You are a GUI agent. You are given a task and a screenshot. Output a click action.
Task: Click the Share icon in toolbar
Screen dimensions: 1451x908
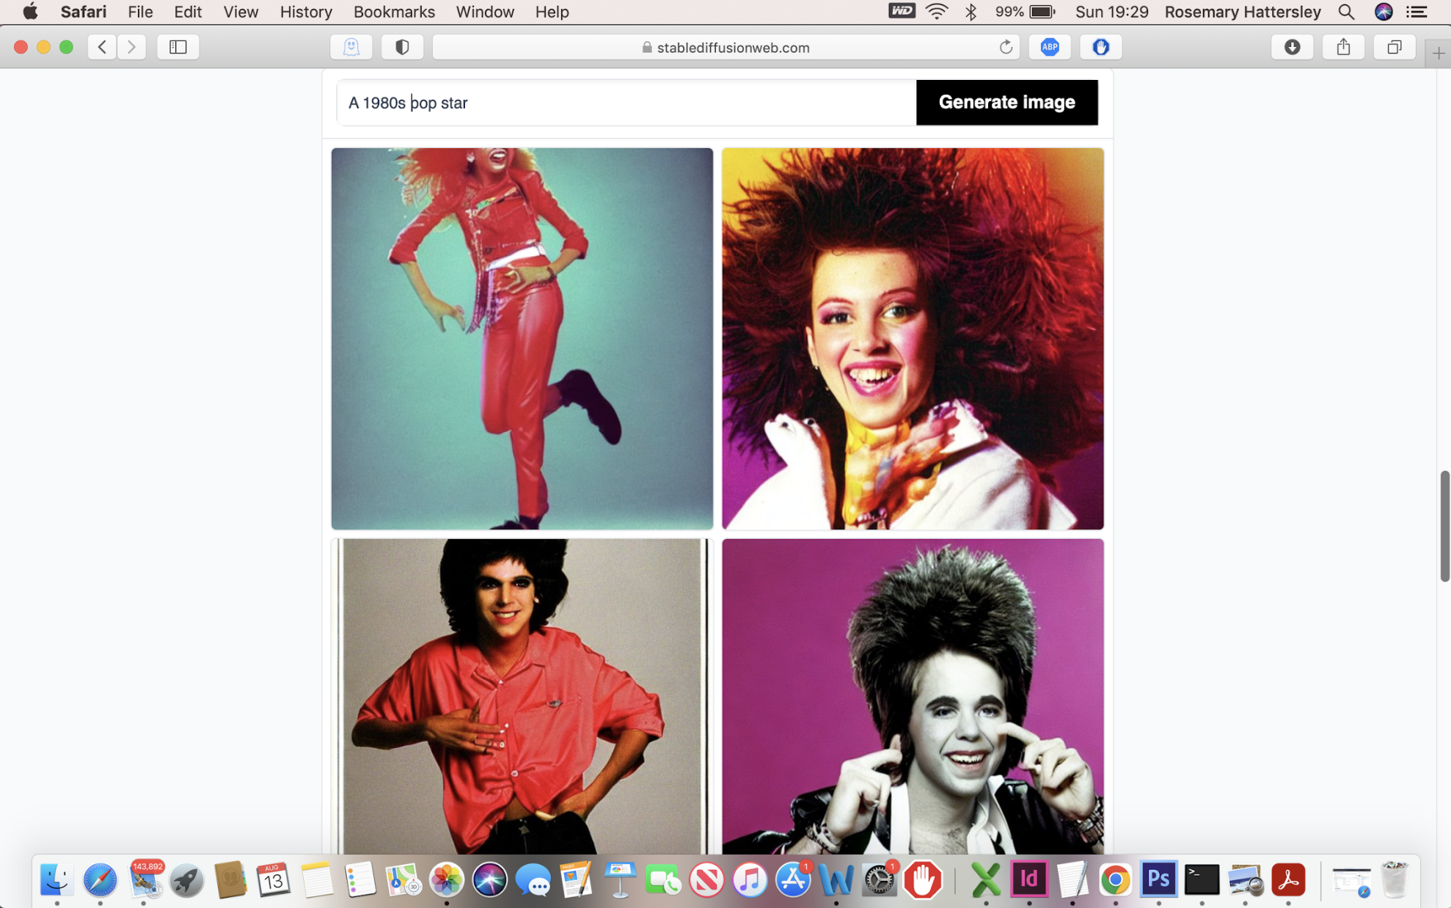[x=1342, y=47]
